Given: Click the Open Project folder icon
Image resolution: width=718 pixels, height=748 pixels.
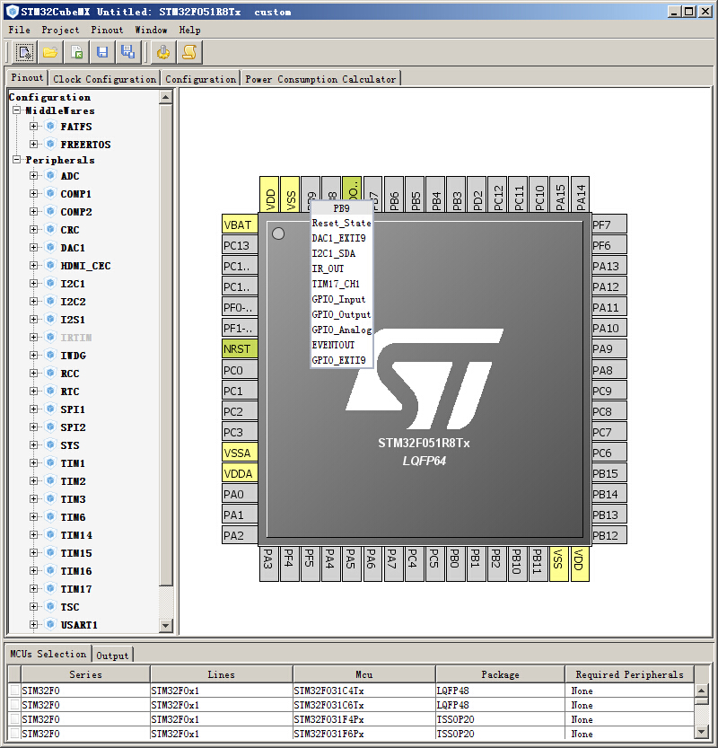Looking at the screenshot, I should 50,52.
